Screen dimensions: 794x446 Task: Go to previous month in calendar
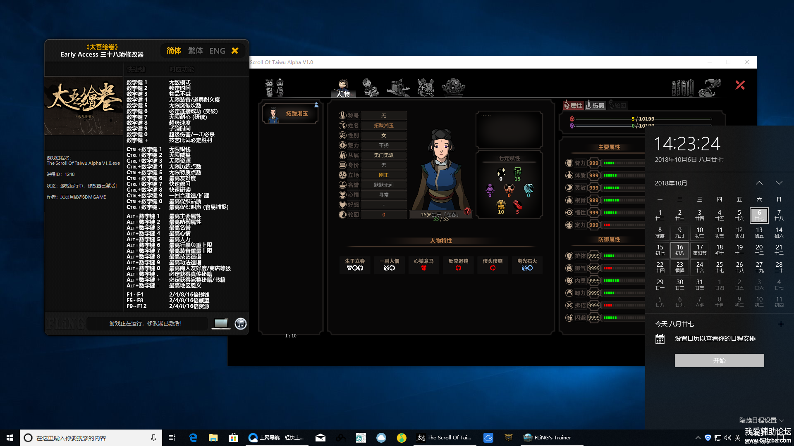(x=759, y=183)
